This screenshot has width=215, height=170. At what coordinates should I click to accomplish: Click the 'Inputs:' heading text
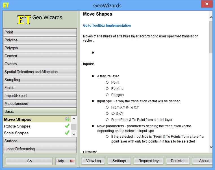tap(88, 64)
